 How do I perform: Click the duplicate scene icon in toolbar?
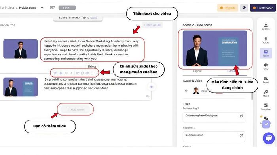(x=82, y=73)
